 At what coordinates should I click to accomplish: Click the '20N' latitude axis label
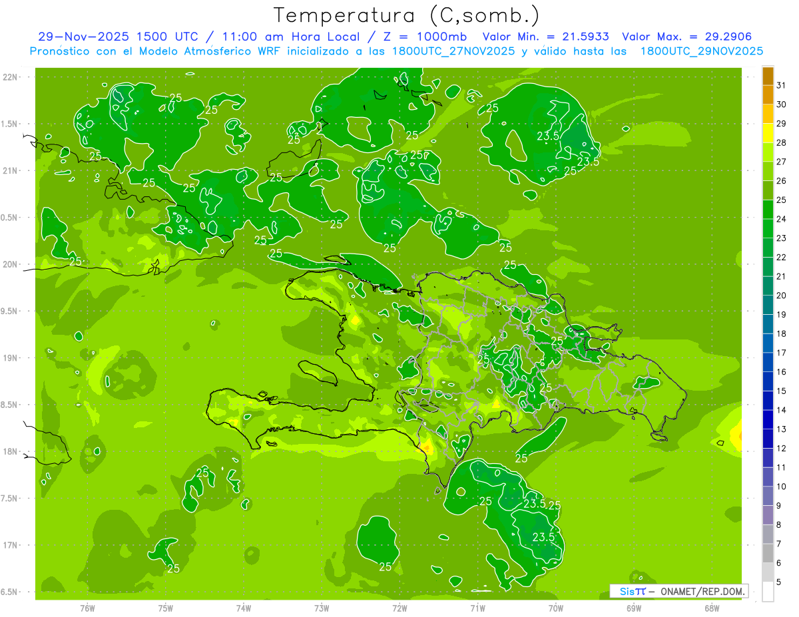coord(10,265)
